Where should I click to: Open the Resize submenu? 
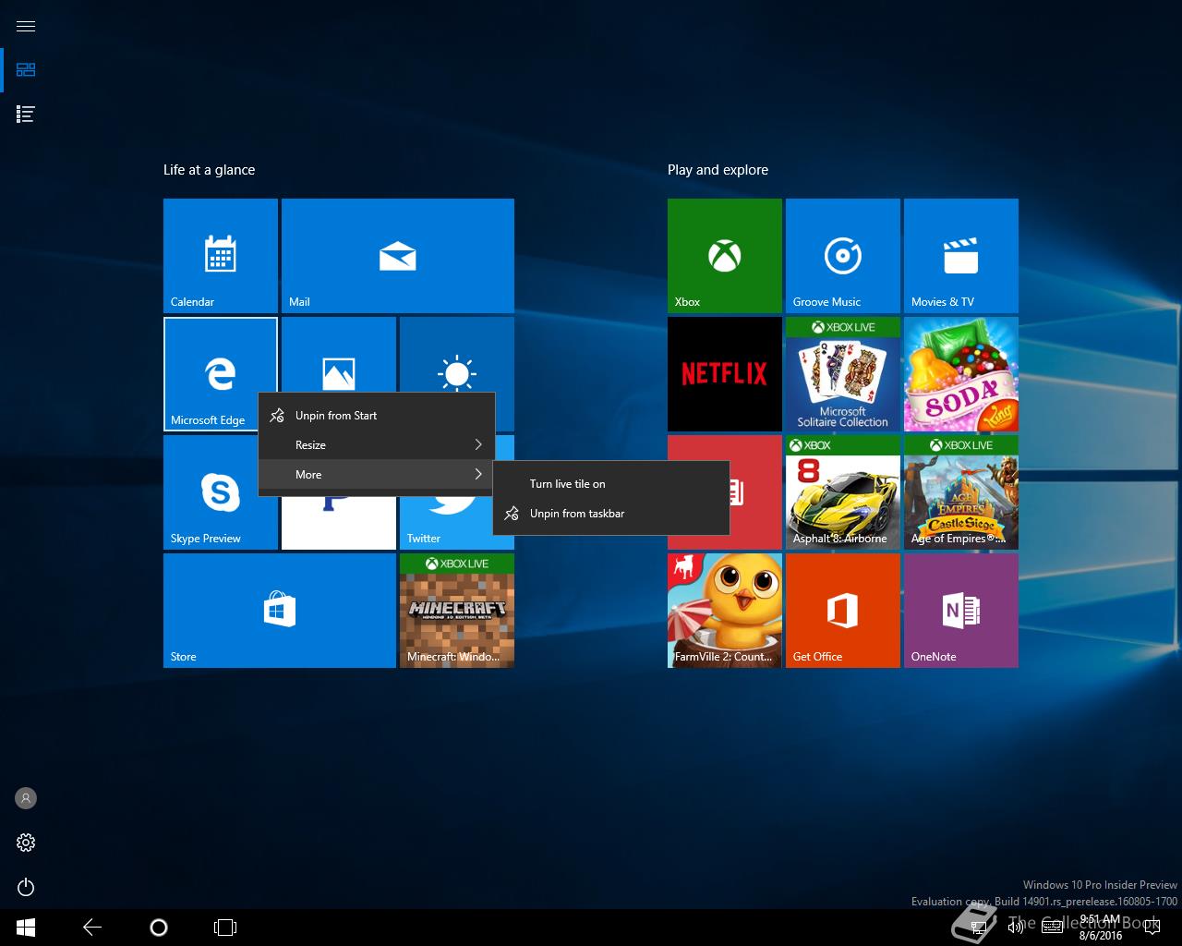tap(377, 445)
